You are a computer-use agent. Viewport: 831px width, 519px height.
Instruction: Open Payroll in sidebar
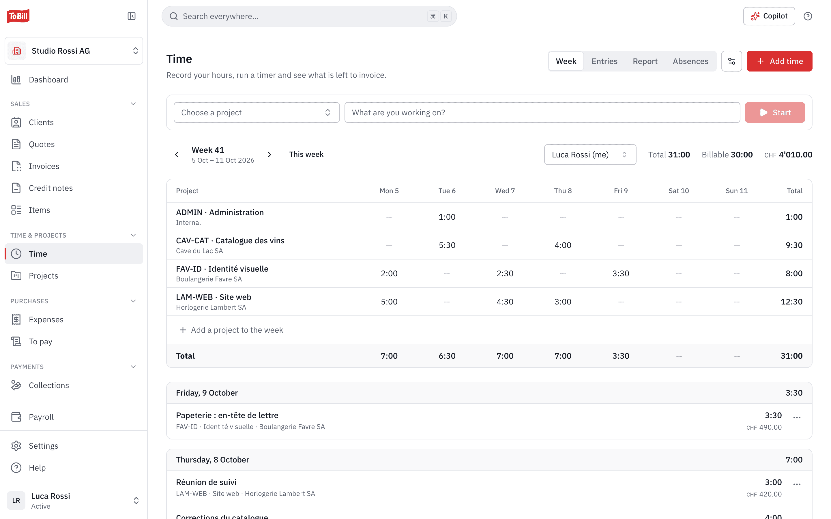point(74,417)
